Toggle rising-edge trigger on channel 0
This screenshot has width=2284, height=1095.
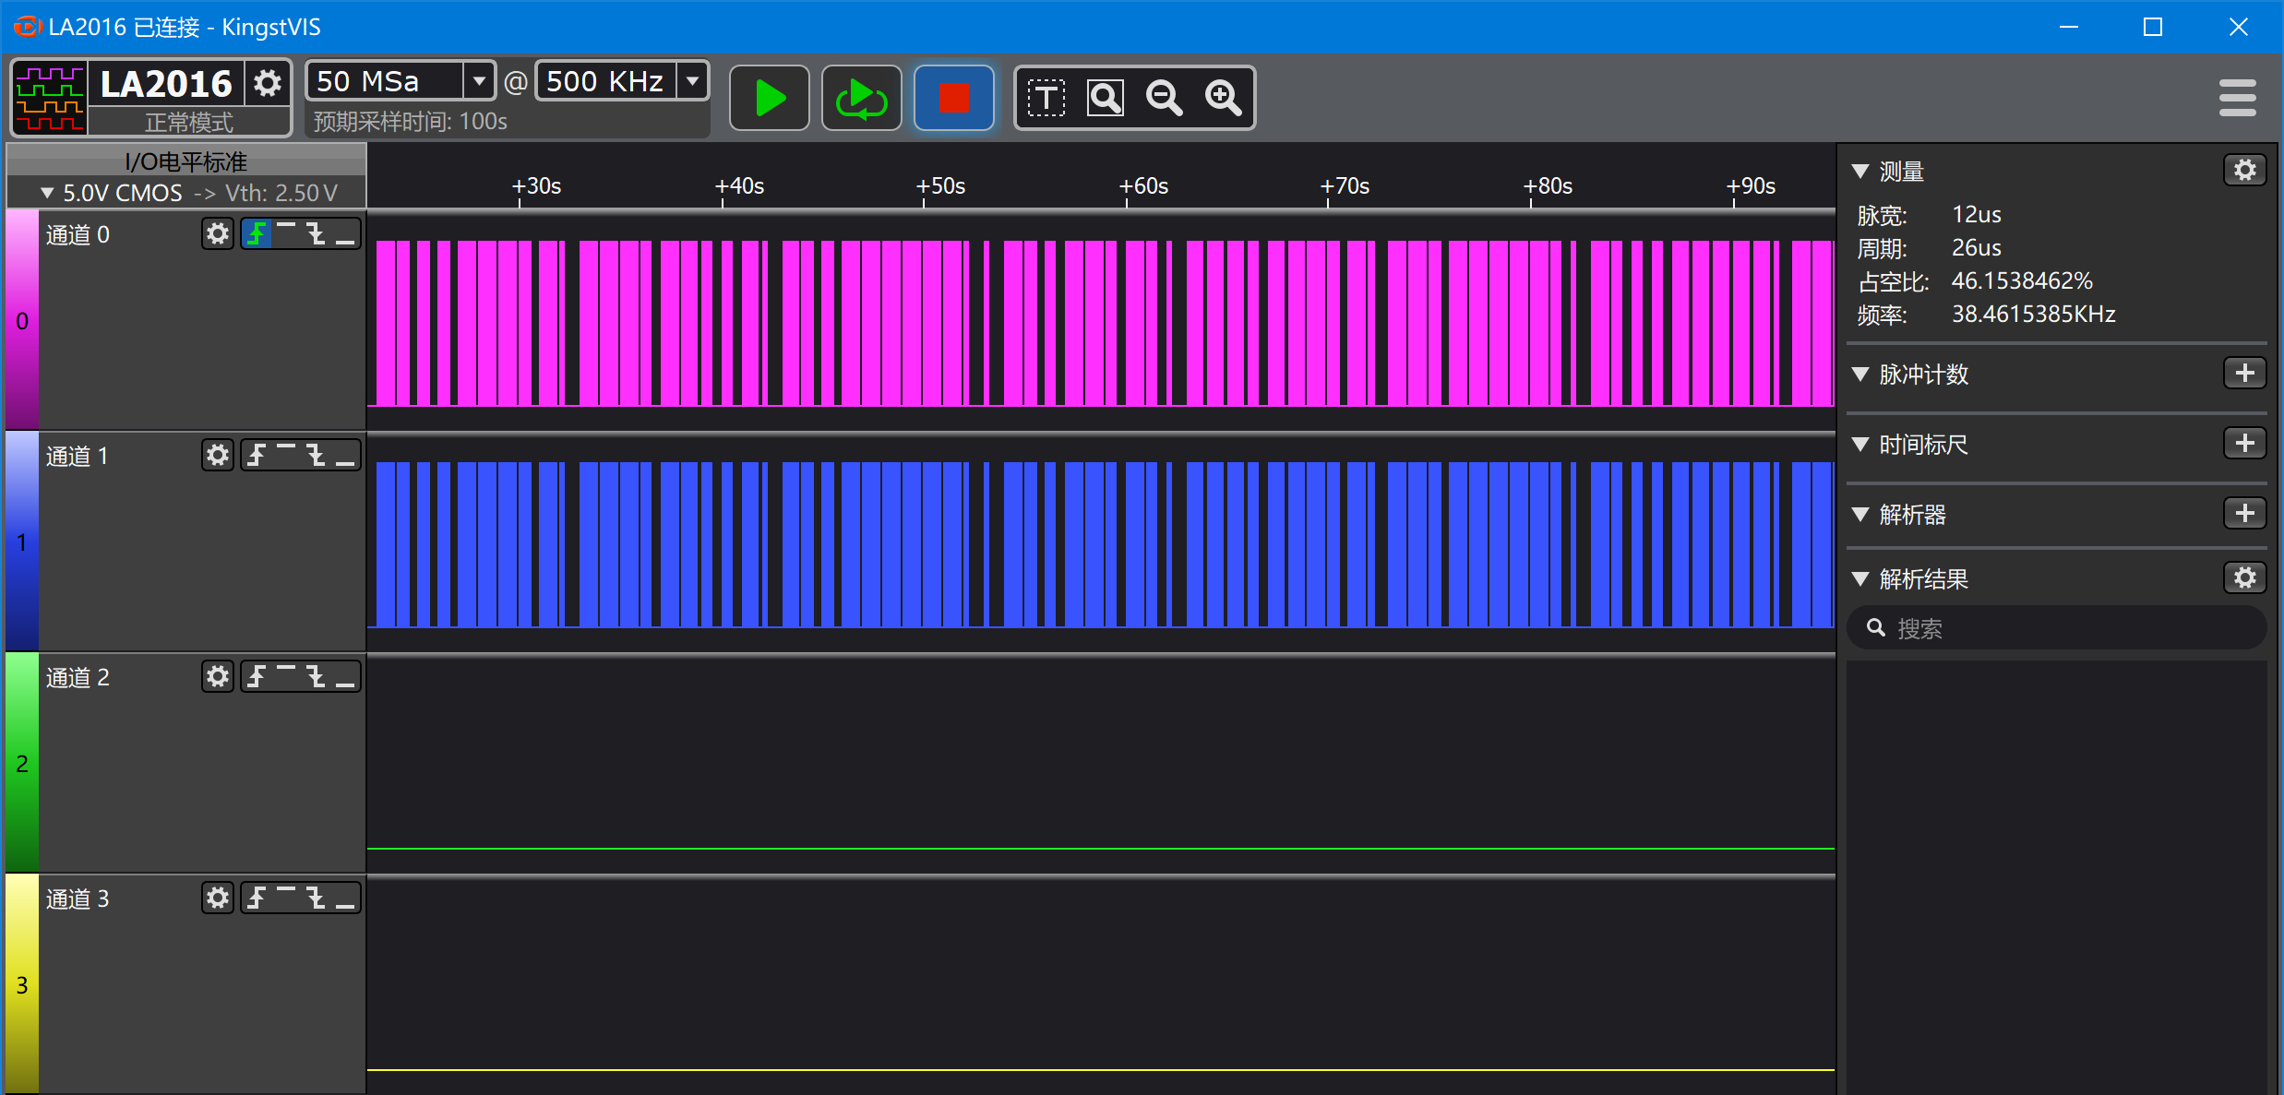257,233
